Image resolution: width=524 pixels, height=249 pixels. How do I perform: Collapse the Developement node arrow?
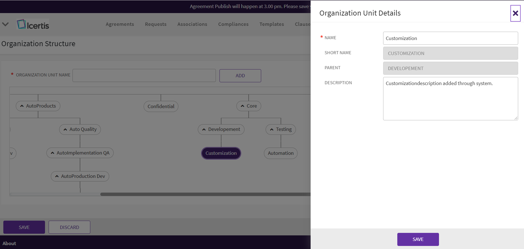[x=204, y=130]
